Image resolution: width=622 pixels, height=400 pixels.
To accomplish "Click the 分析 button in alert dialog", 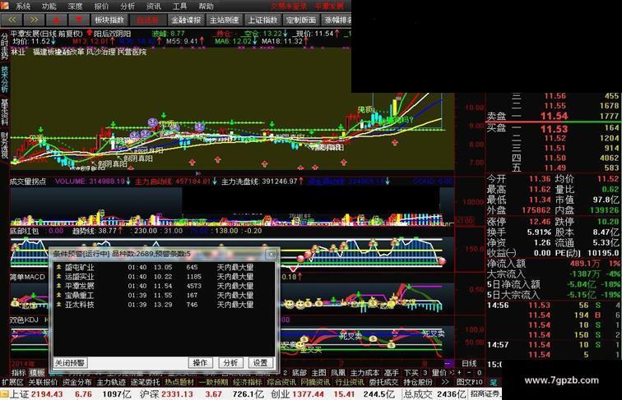I will (x=230, y=363).
